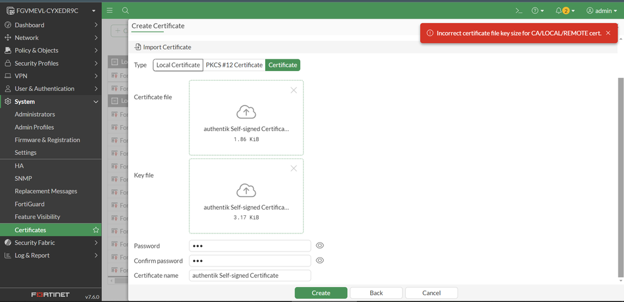624x302 pixels.
Task: Click the User & Authentication person icon
Action: (x=7, y=89)
